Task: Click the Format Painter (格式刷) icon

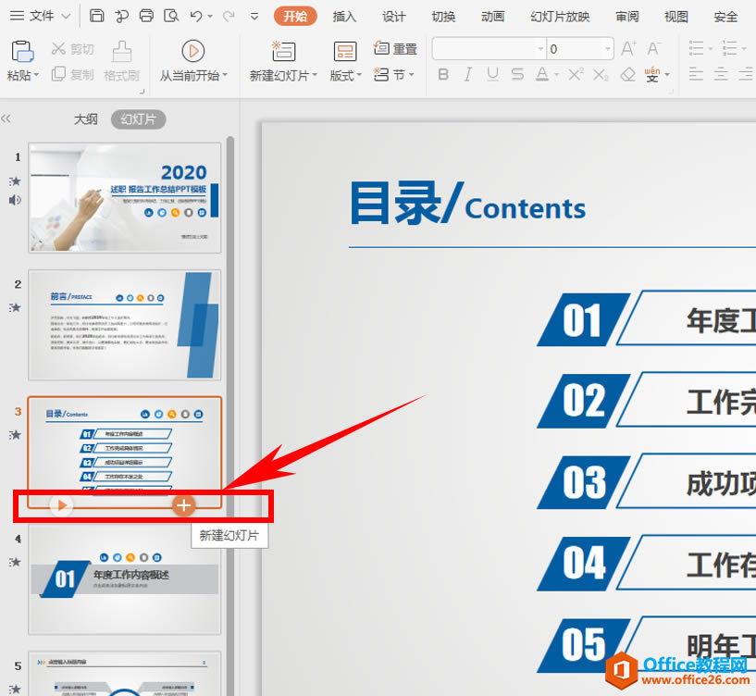Action: tap(121, 51)
